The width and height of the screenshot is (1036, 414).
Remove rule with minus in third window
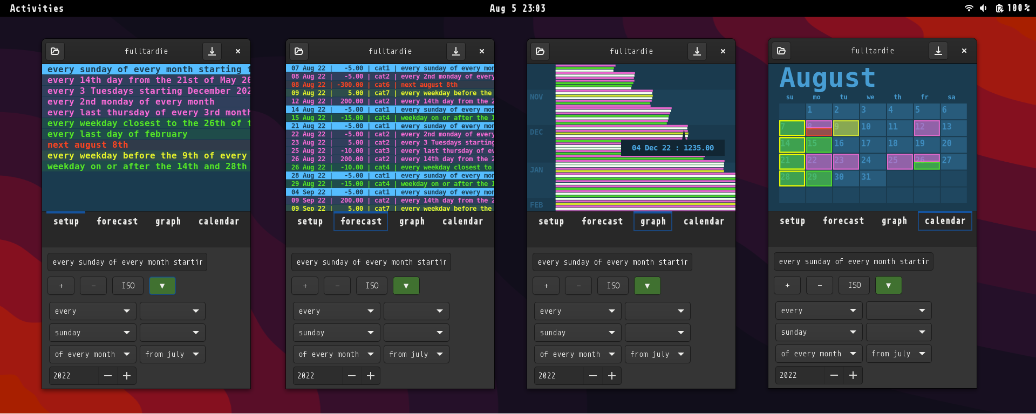[x=578, y=286]
